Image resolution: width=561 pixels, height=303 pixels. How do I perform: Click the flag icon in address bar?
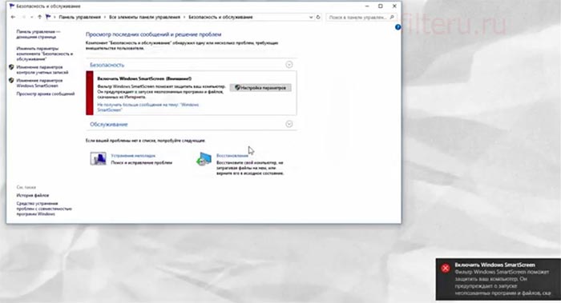coord(48,17)
